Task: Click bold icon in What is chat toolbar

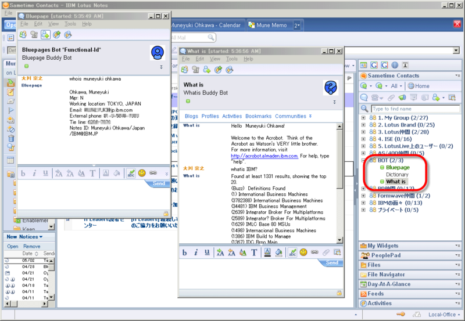Action: 184,253
